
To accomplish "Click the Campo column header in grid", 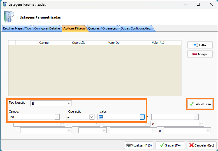I will pyautogui.click(x=44, y=43).
